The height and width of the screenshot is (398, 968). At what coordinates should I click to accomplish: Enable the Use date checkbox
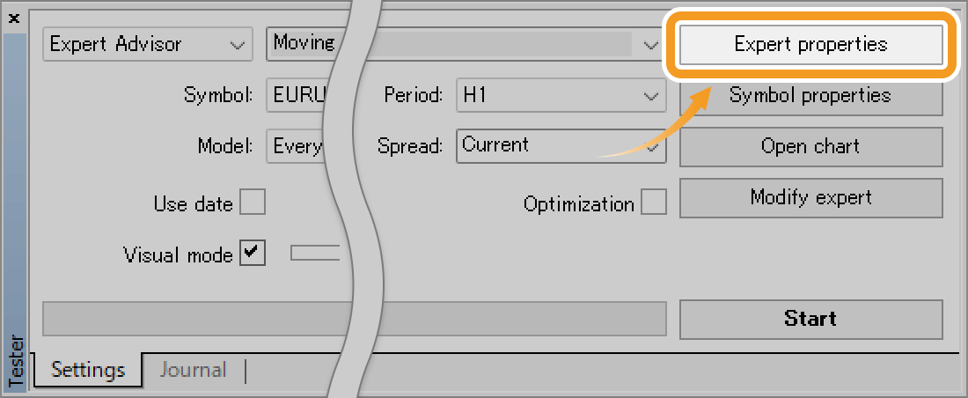point(253,203)
